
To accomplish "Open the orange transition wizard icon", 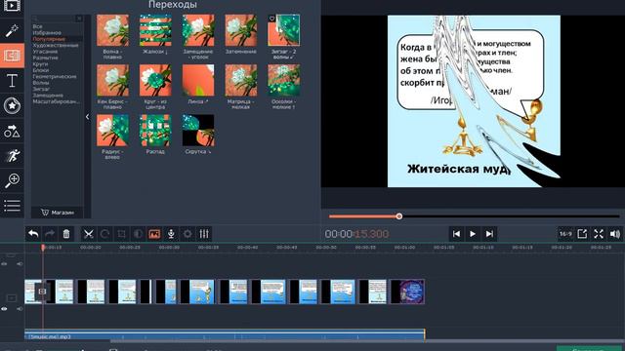I will (154, 234).
